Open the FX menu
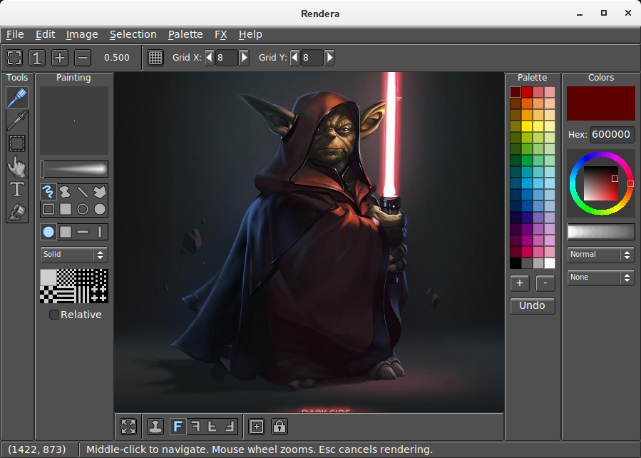This screenshot has width=641, height=458. pos(221,34)
